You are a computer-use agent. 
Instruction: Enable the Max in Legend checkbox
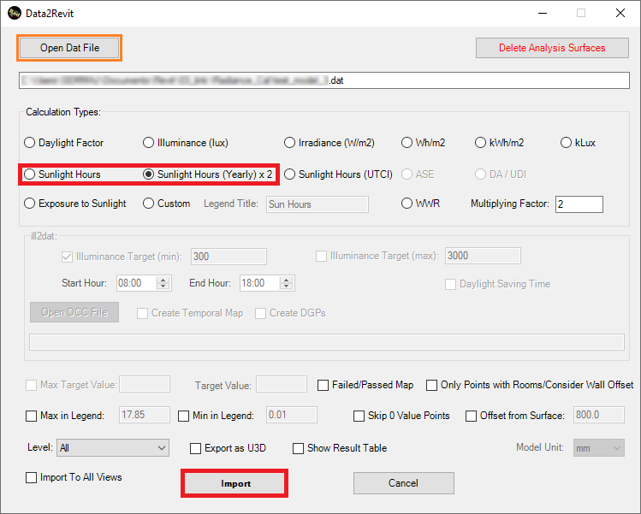coord(31,416)
